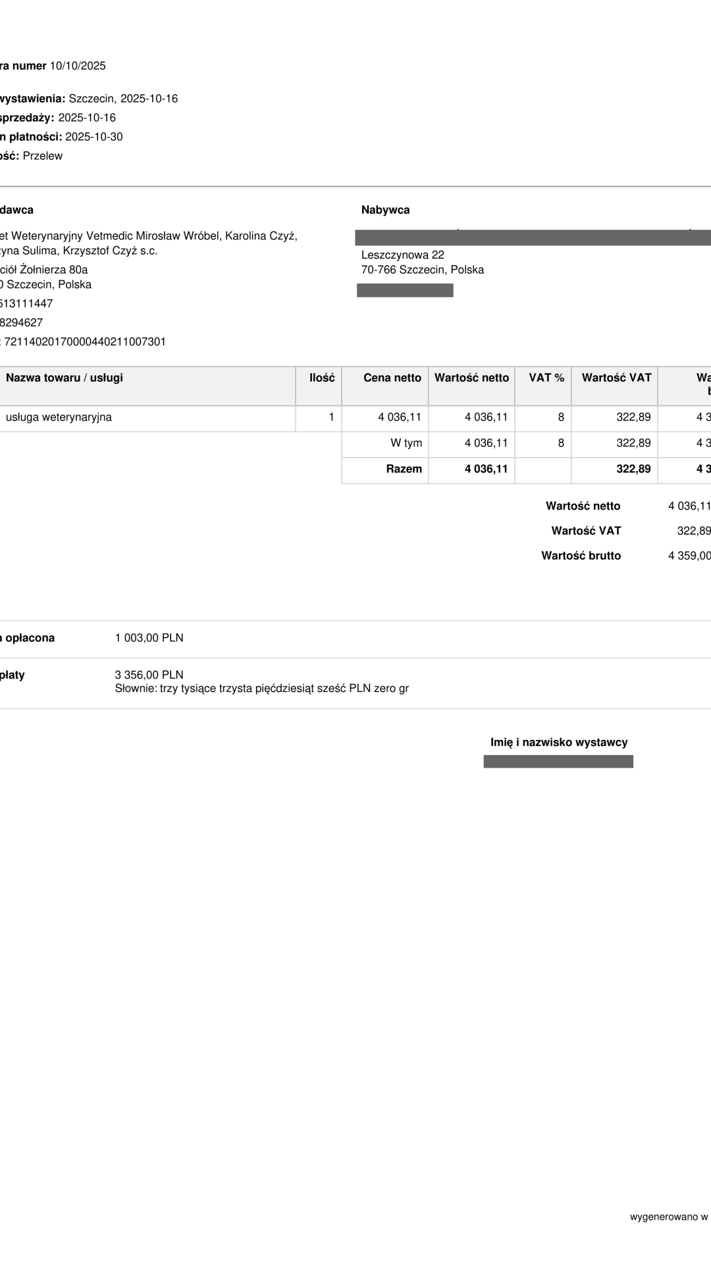Select the Wartość brutto summary label
Image resolution: width=711 pixels, height=1264 pixels.
581,556
